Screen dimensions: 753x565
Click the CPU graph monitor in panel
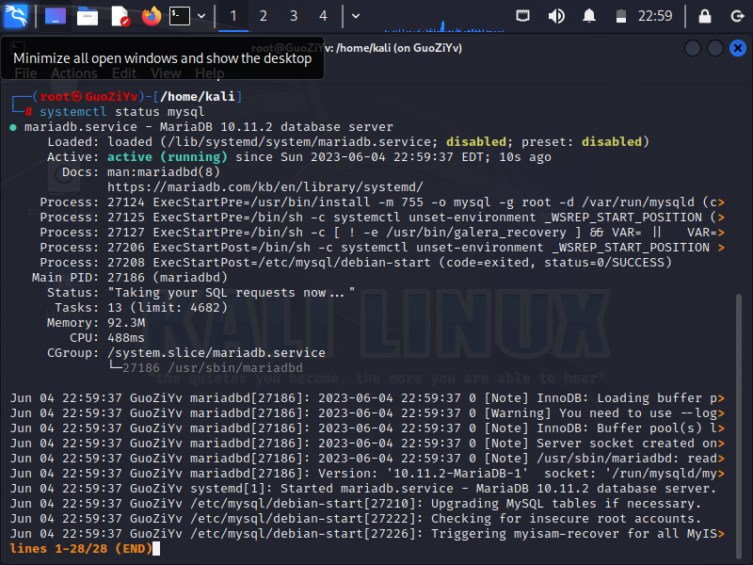point(444,25)
